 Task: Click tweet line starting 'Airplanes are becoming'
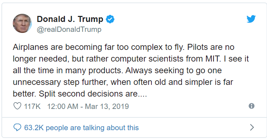tap(123, 47)
